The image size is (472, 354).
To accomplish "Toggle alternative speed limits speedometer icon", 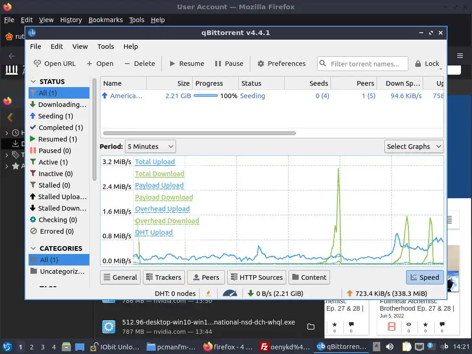I will pos(230,293).
